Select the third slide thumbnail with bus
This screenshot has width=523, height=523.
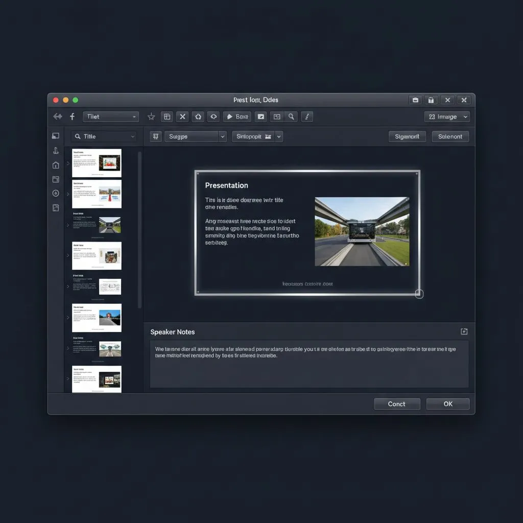97,225
